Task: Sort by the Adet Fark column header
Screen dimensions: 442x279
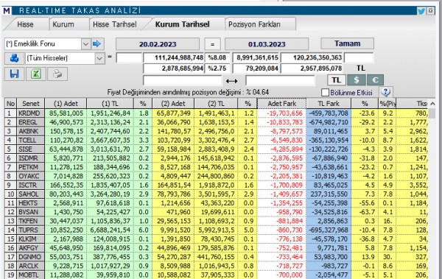Action: (x=282, y=104)
